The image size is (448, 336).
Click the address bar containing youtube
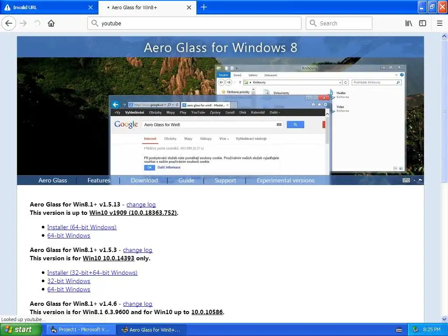pos(194,23)
